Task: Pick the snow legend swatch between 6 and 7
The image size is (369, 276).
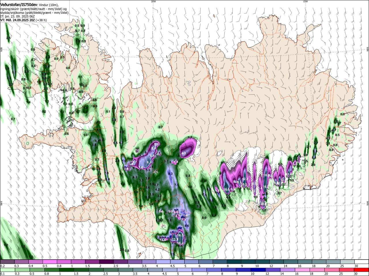Action: (206, 262)
